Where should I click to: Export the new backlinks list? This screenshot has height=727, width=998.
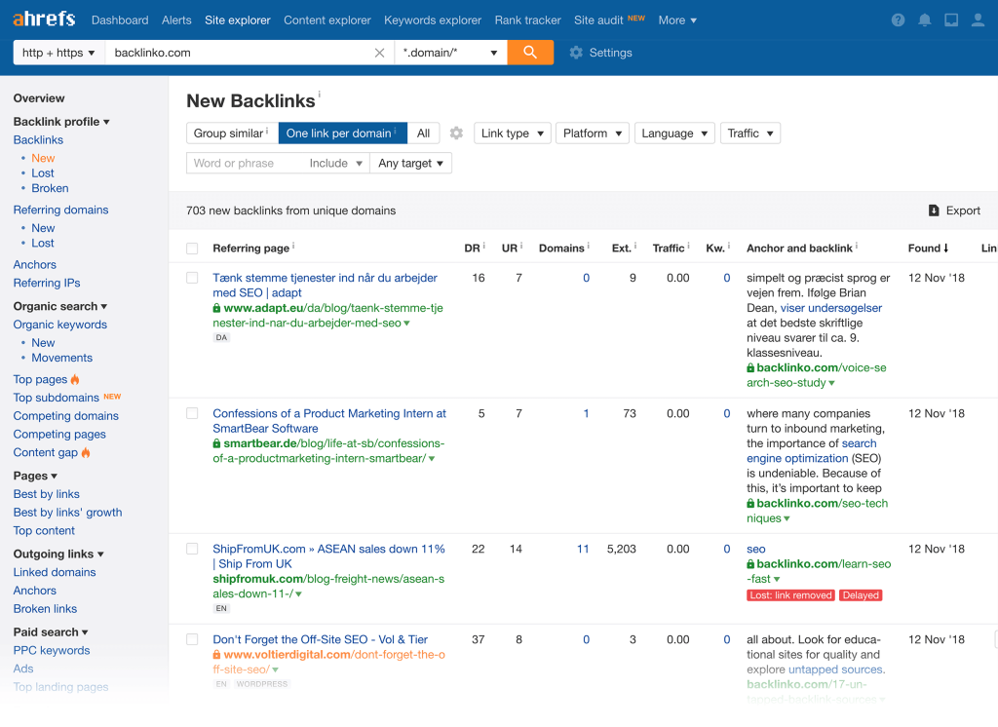pyautogui.click(x=954, y=210)
